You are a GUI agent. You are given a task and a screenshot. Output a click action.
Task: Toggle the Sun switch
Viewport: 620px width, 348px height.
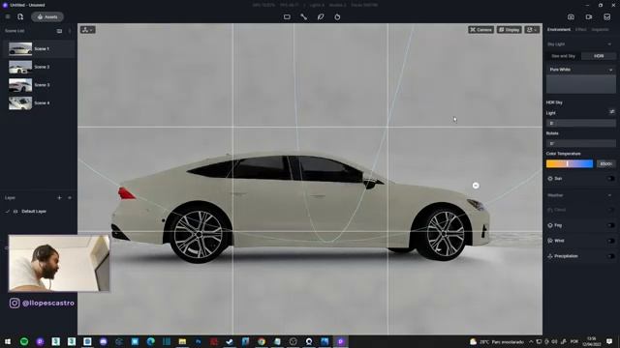pyautogui.click(x=611, y=179)
